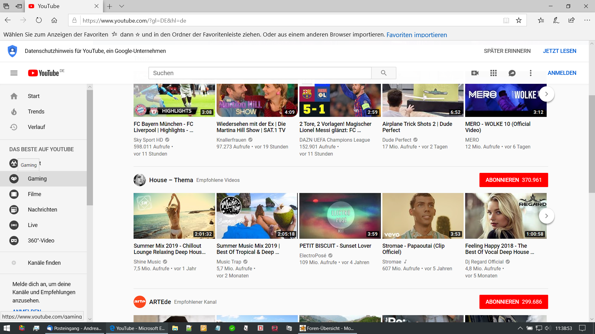Click the search magnifier button
This screenshot has height=334, width=595.
[x=384, y=73]
